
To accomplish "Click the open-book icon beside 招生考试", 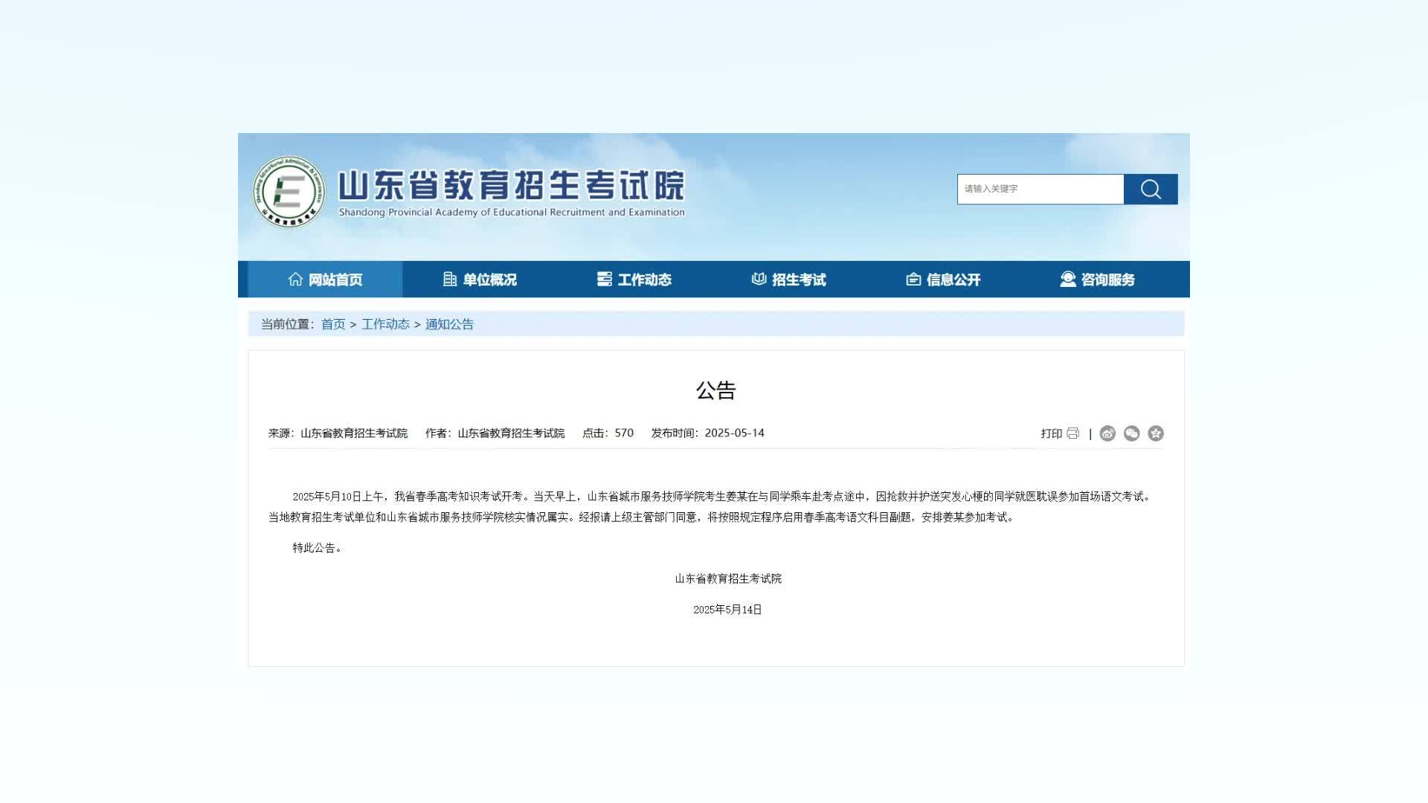I will (759, 279).
